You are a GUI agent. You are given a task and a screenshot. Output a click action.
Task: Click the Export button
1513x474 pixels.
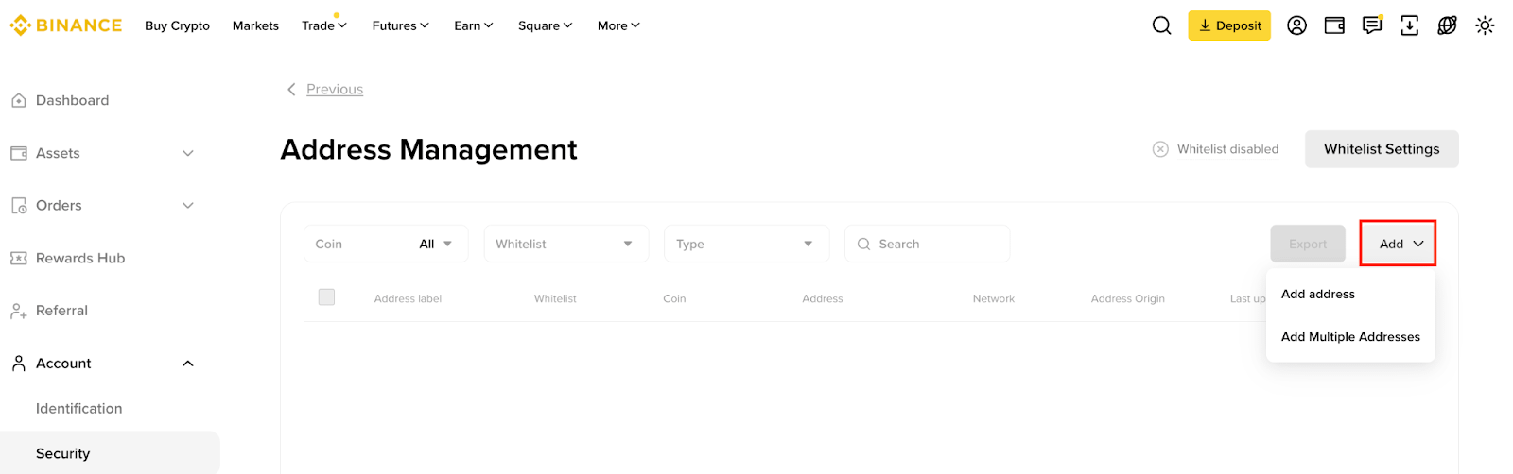pos(1308,244)
